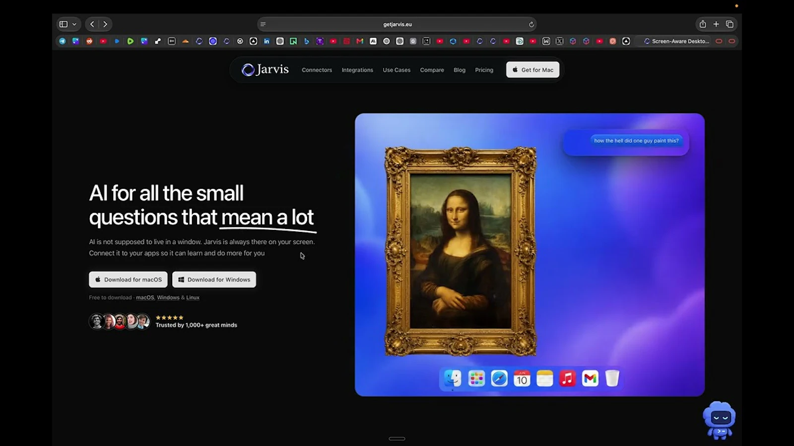
Task: Switch to the Reddit tab
Action: tap(89, 41)
